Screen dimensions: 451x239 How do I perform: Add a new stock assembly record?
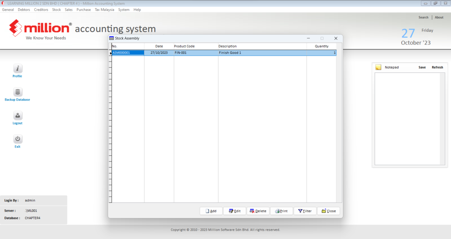(211, 211)
